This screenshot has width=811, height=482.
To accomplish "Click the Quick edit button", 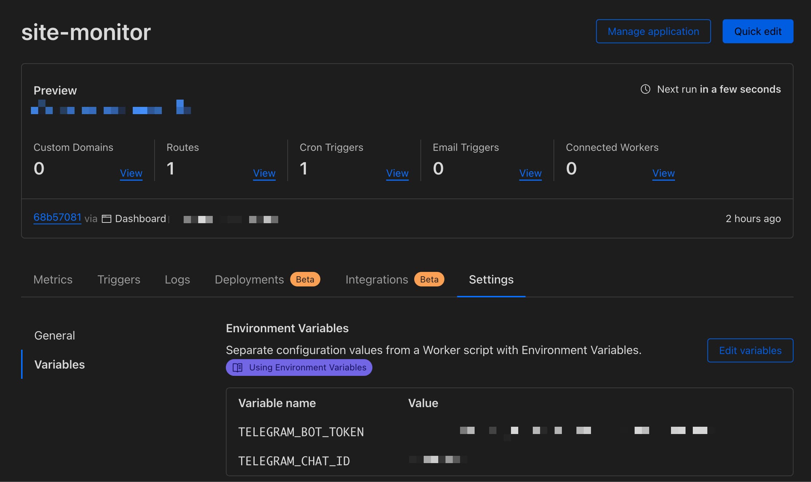I will click(x=758, y=31).
